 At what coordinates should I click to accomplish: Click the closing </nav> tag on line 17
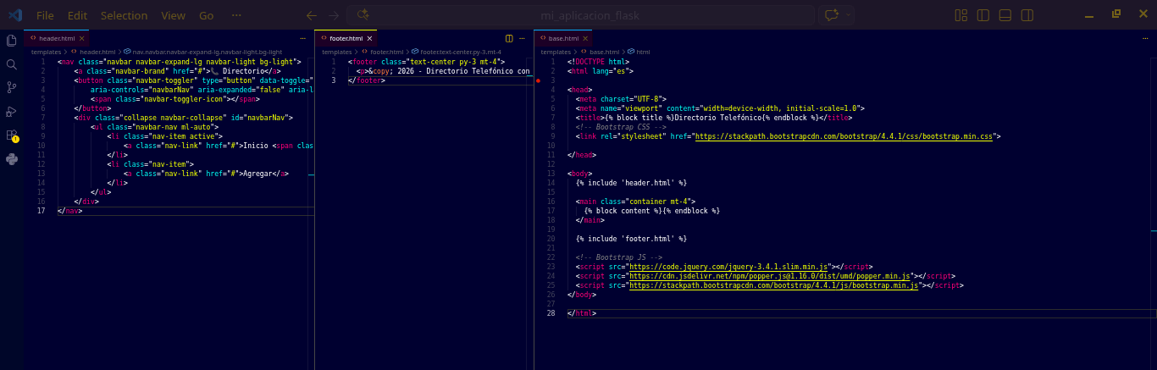point(70,211)
